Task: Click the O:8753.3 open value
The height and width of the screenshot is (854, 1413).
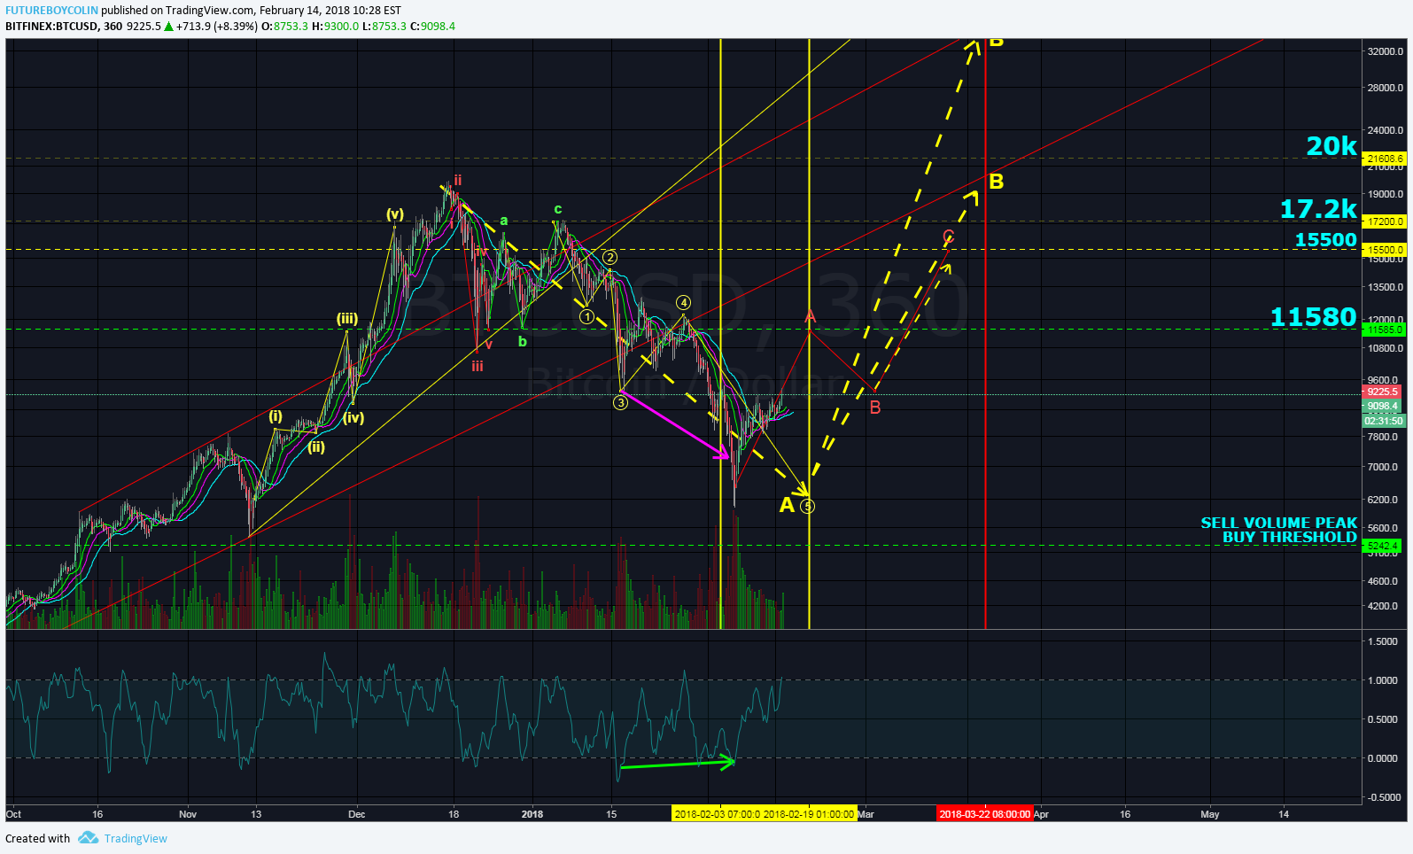Action: [284, 27]
